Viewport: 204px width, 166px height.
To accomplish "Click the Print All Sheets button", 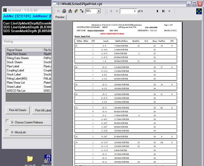I will point(18,110).
